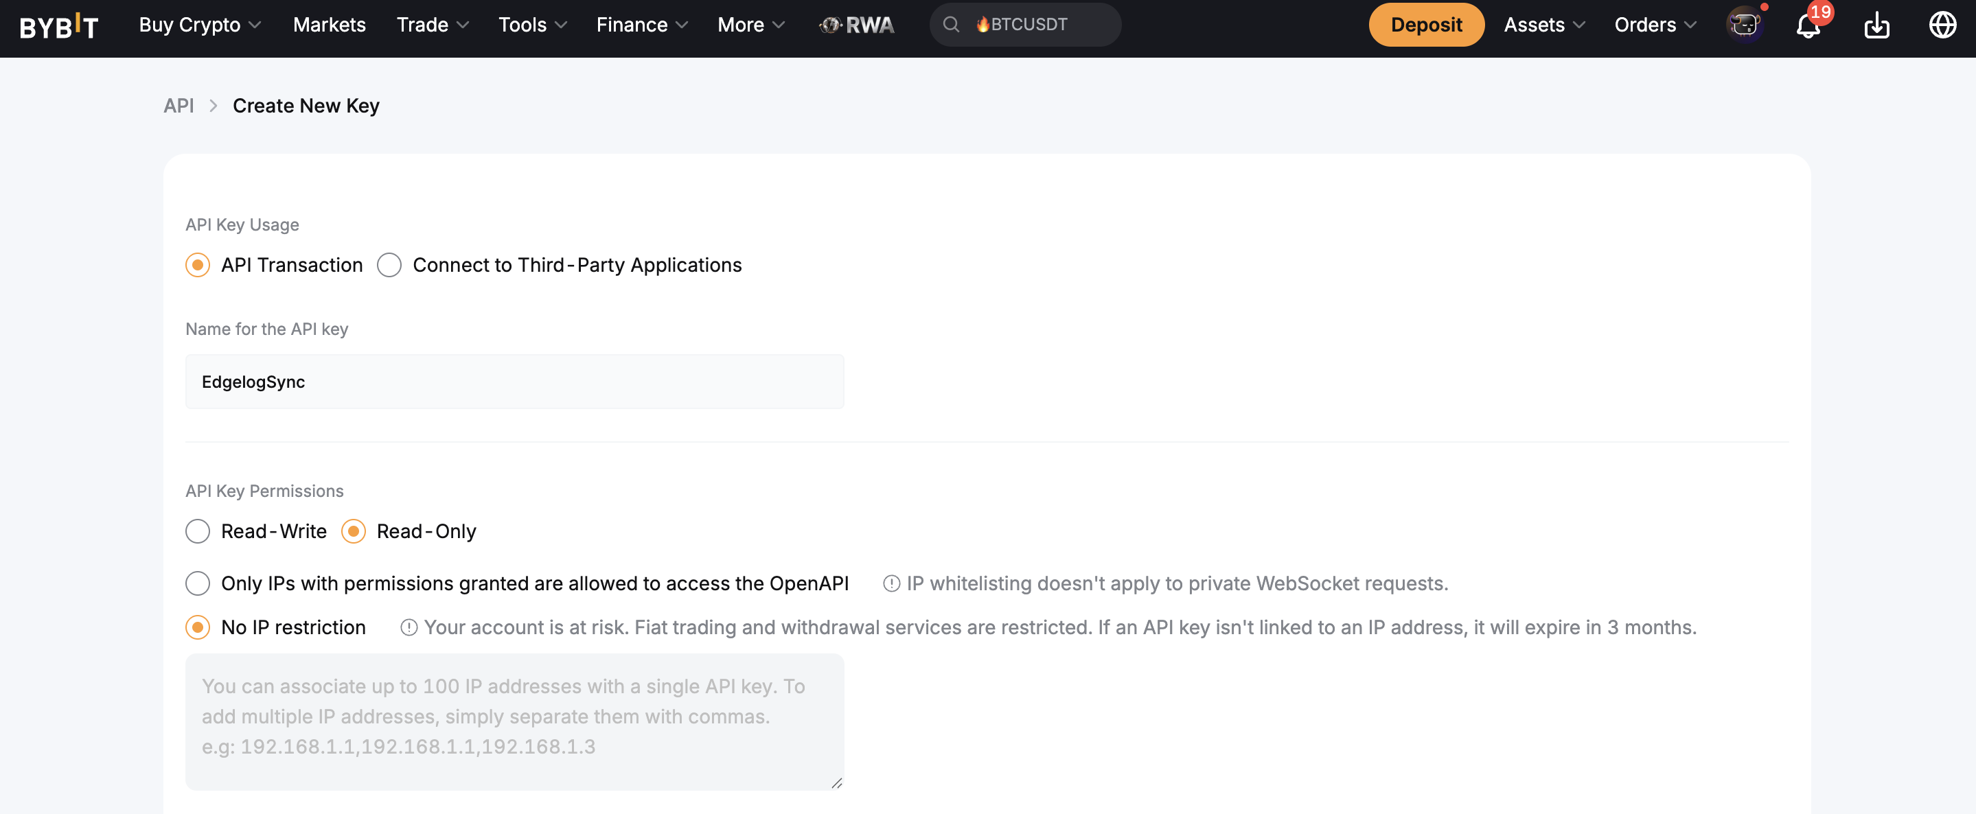The height and width of the screenshot is (814, 1976).
Task: Open the app download icon
Action: coord(1876,25)
